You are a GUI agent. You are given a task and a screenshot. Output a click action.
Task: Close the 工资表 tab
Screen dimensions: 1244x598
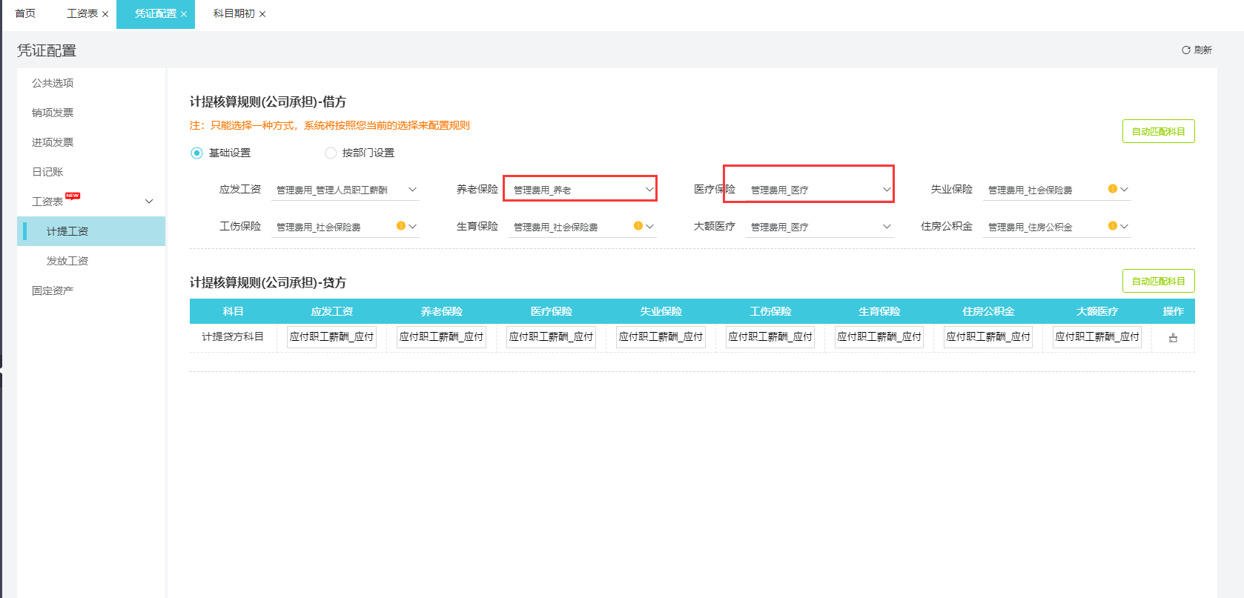[105, 14]
